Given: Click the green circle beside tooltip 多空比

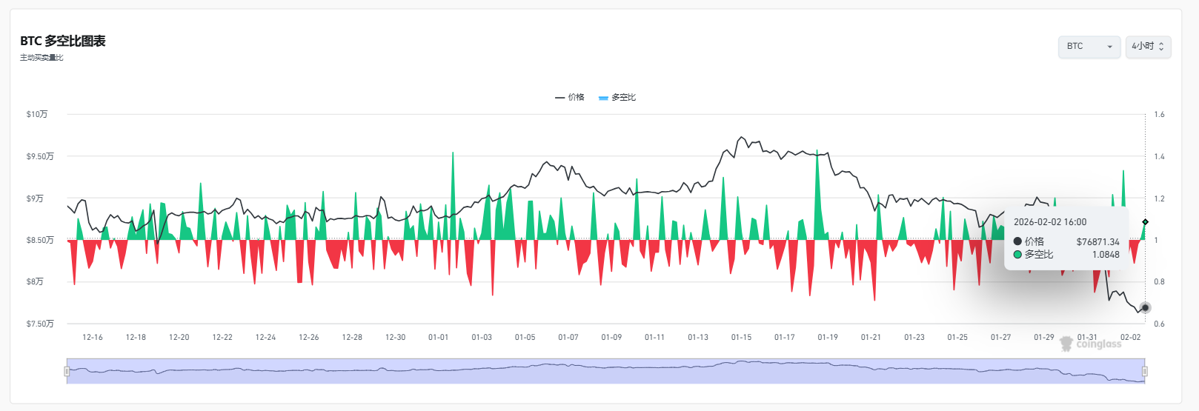Looking at the screenshot, I should click(x=1017, y=255).
